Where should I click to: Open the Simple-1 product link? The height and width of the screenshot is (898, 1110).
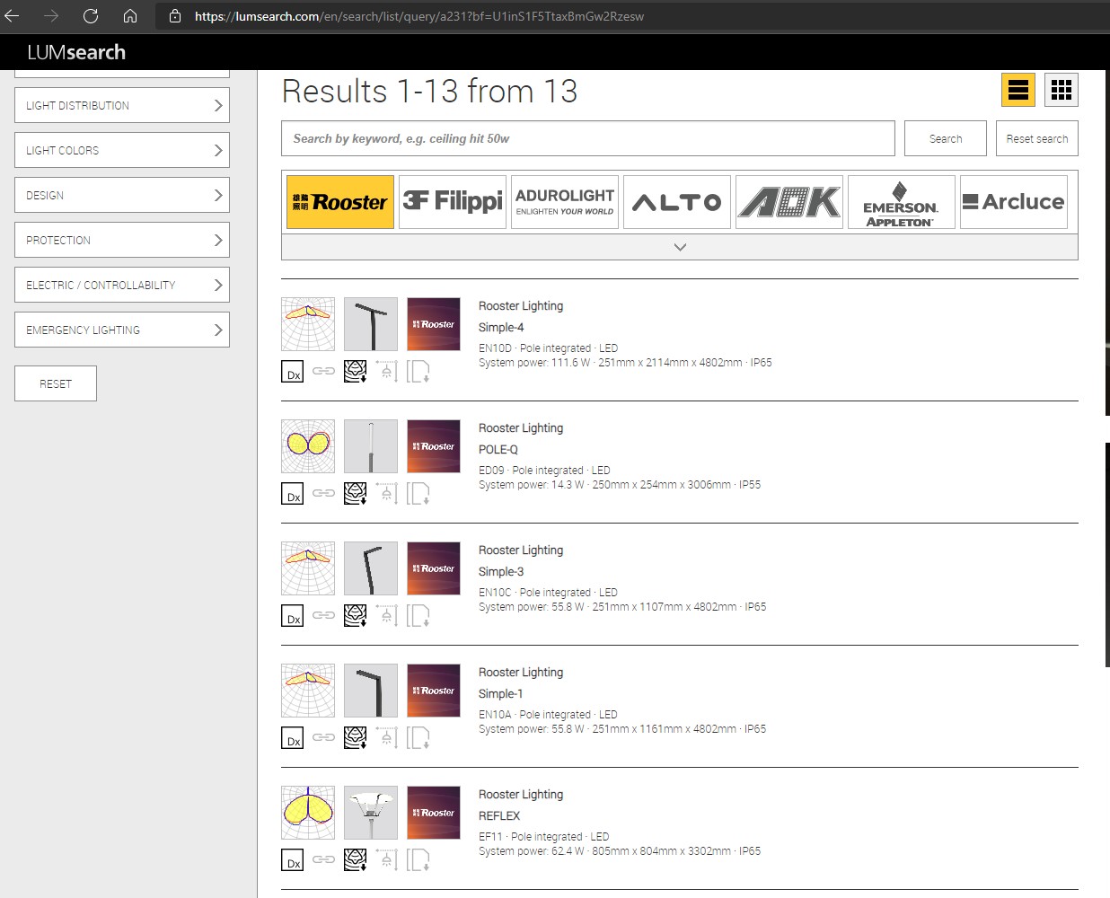tap(500, 694)
